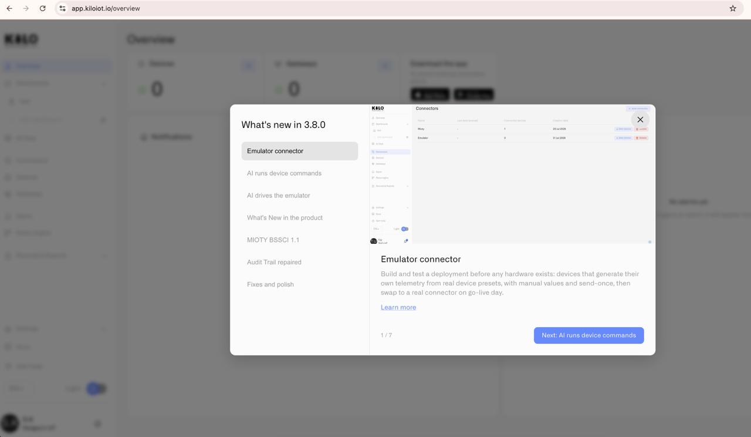Click the 1 / 7 page counter
Viewport: 751px width, 437px height.
pos(386,335)
